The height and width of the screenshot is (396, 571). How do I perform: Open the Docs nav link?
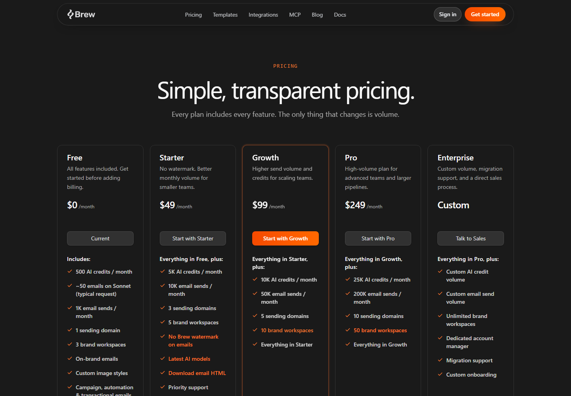(x=340, y=15)
